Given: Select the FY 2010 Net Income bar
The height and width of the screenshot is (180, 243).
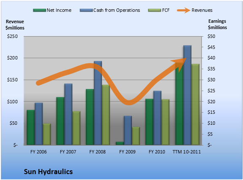Looking at the screenshot, I should pyautogui.click(x=149, y=122).
